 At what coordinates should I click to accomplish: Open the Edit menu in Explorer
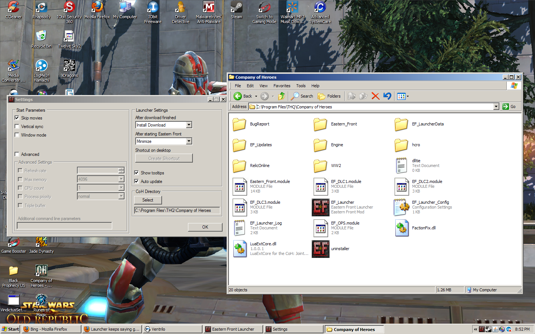tap(250, 86)
